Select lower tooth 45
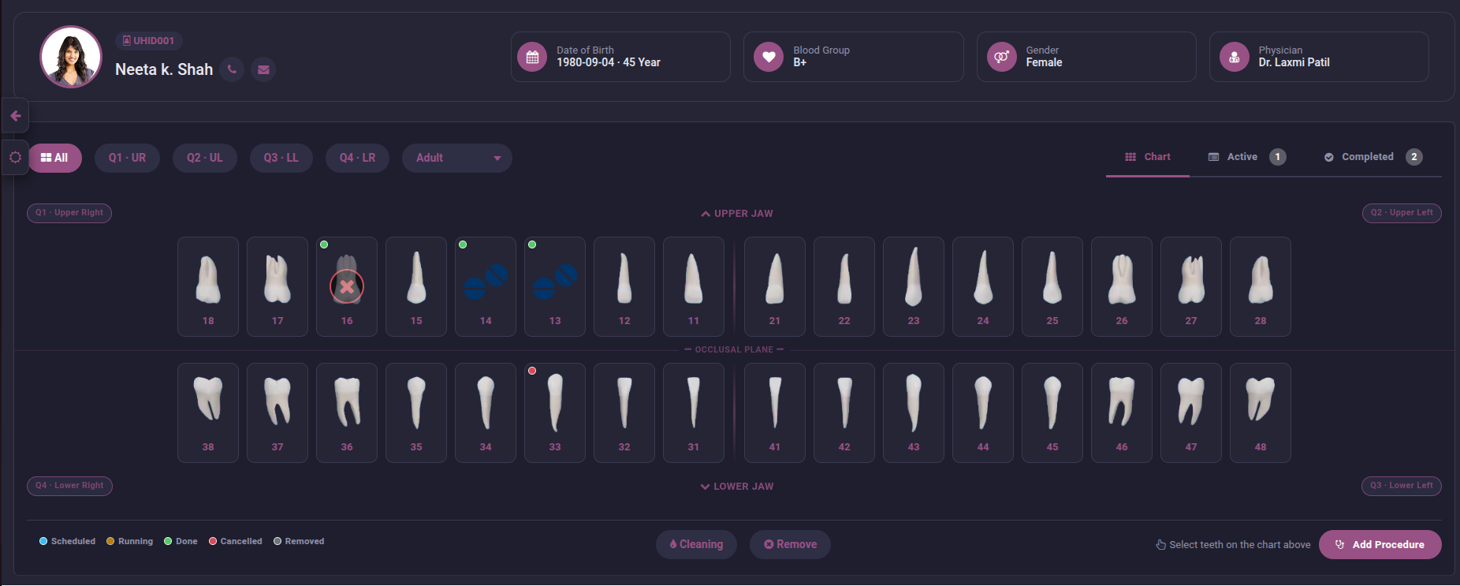 1052,412
